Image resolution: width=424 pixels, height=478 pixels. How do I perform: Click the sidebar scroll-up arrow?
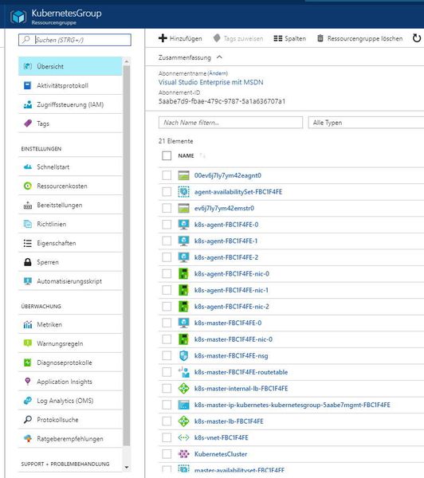tap(127, 61)
